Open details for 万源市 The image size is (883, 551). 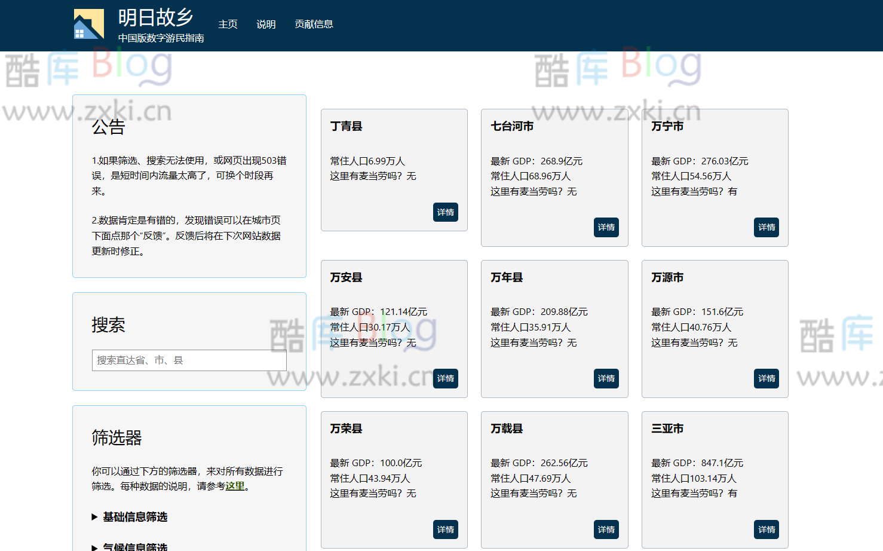[x=766, y=378]
